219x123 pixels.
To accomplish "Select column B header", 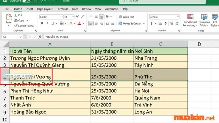I will coord(112,44).
